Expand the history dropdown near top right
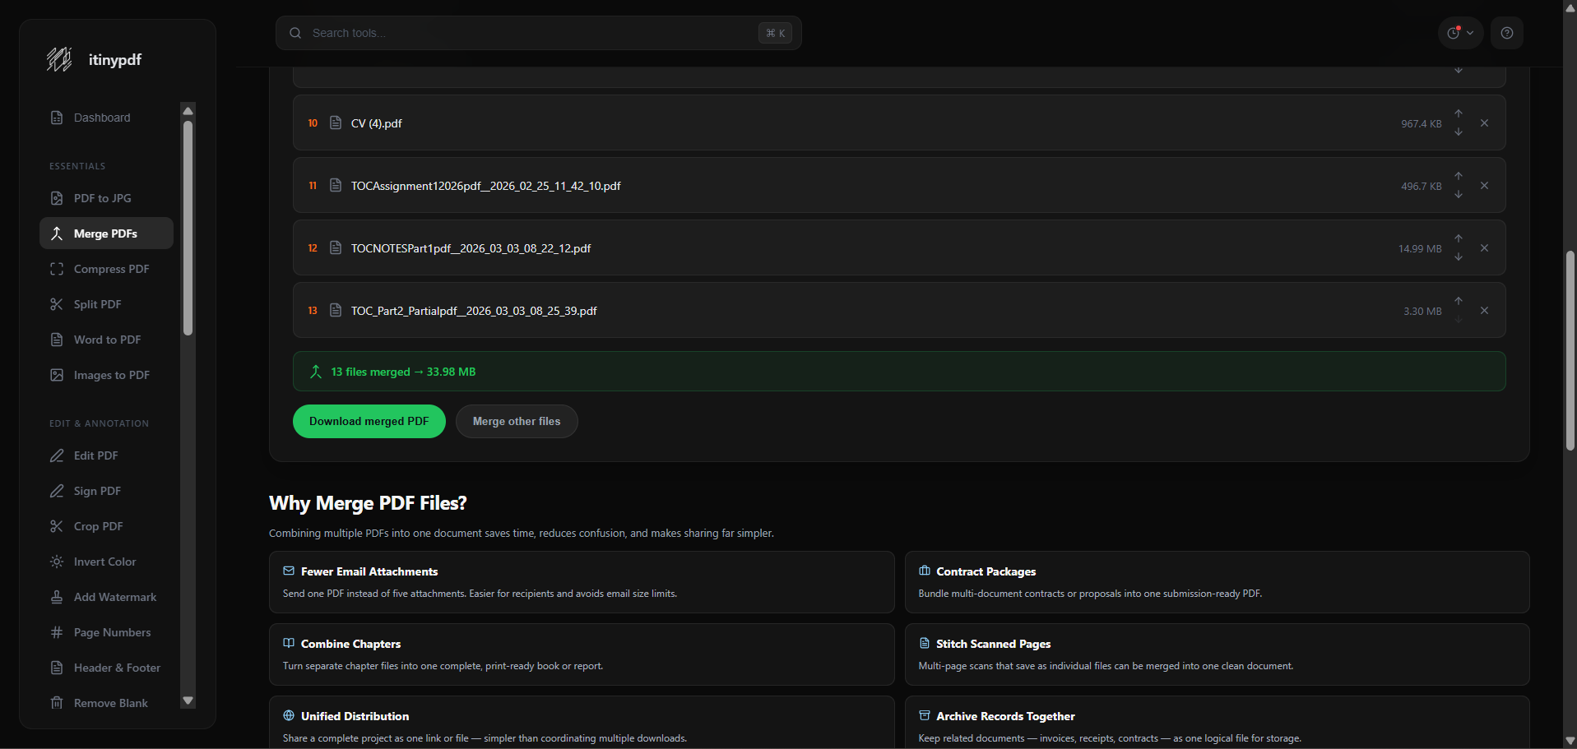1577x749 pixels. (x=1460, y=33)
